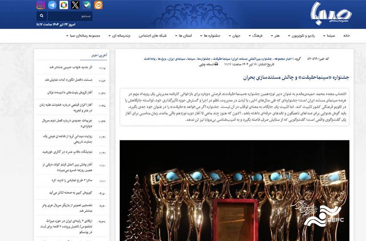Open news: آغاز پخش بین الملل فیلم کوتاه
This screenshot has width=366, height=241.
click(68, 167)
